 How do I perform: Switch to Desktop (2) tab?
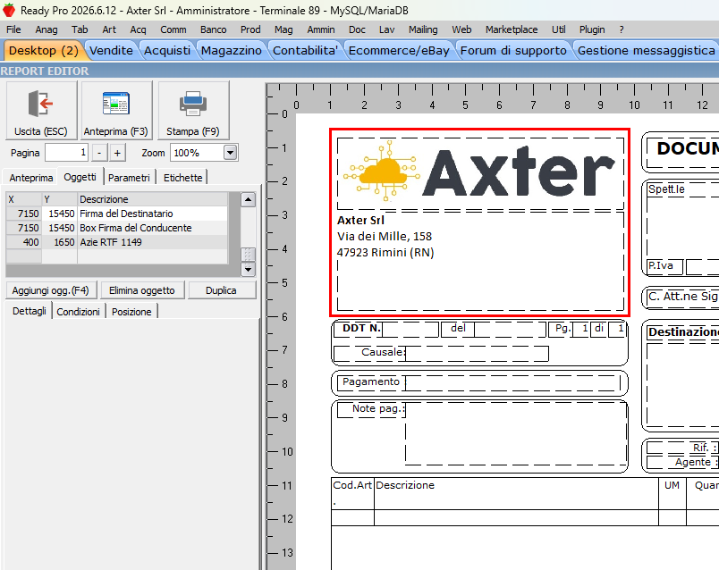click(x=44, y=50)
